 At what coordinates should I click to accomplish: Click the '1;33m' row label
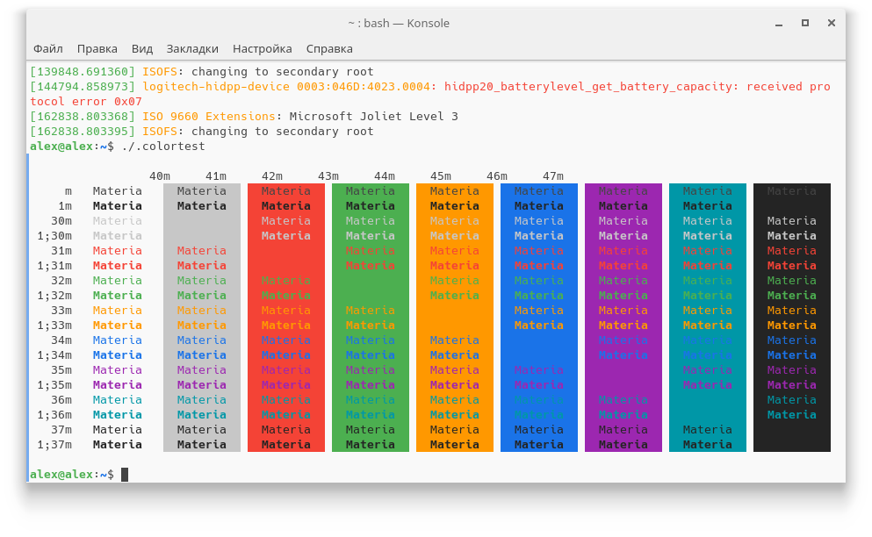(54, 326)
